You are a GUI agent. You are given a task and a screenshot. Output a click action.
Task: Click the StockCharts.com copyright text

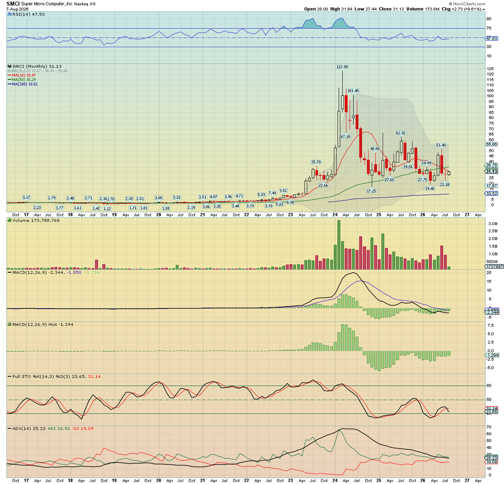click(467, 4)
